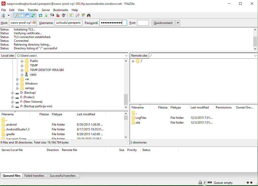The image size is (258, 186).
Task: Toggle local directory tree display
Action: pos(21,16)
